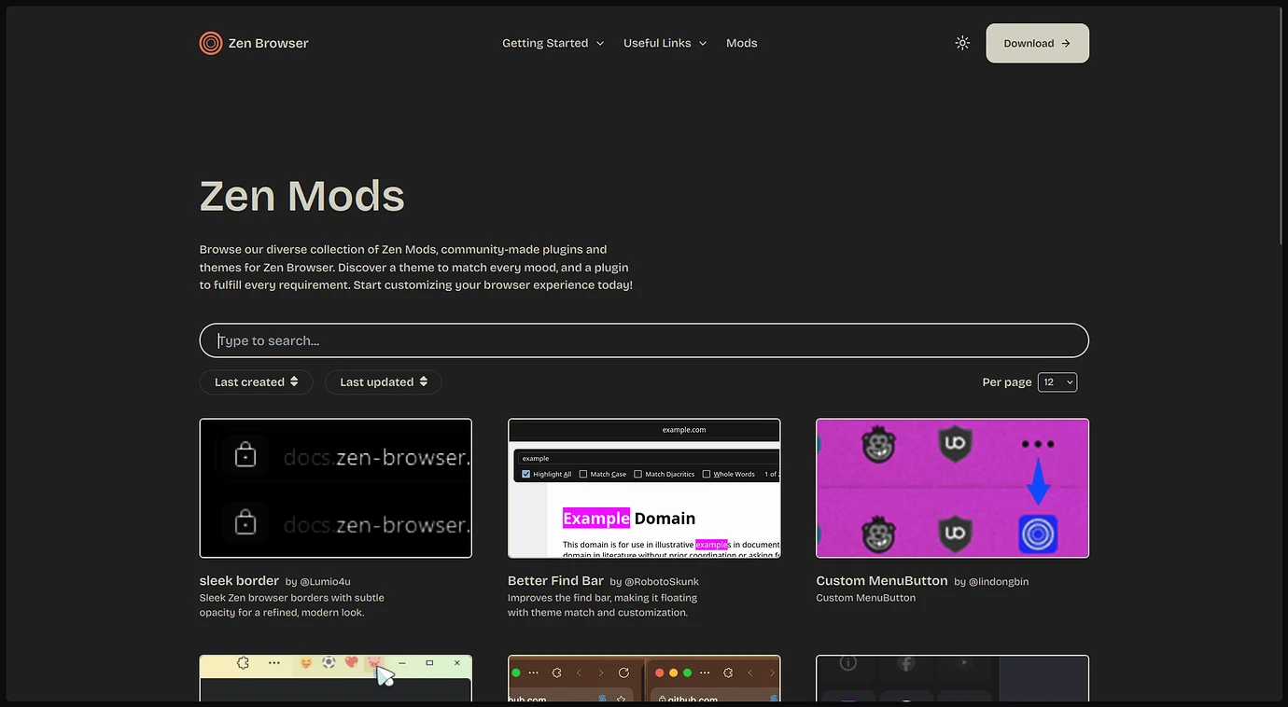Click the @lindongbin author text
1288x707 pixels.
point(999,582)
